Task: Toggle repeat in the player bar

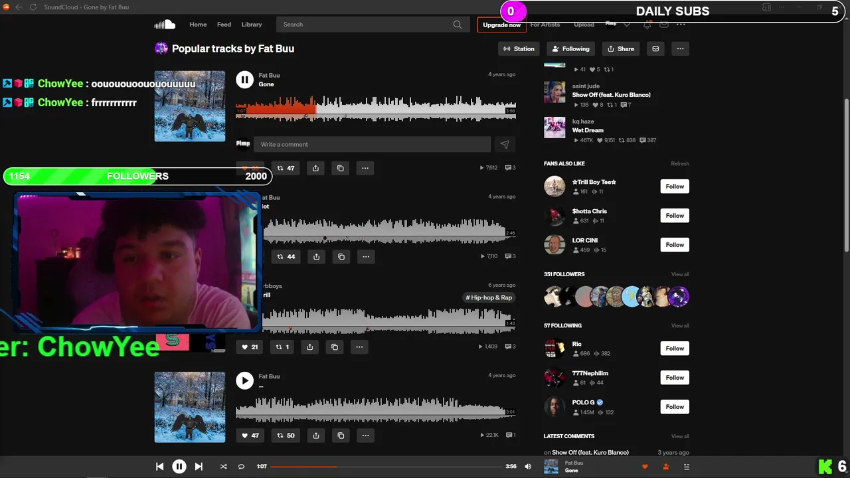Action: click(x=241, y=467)
